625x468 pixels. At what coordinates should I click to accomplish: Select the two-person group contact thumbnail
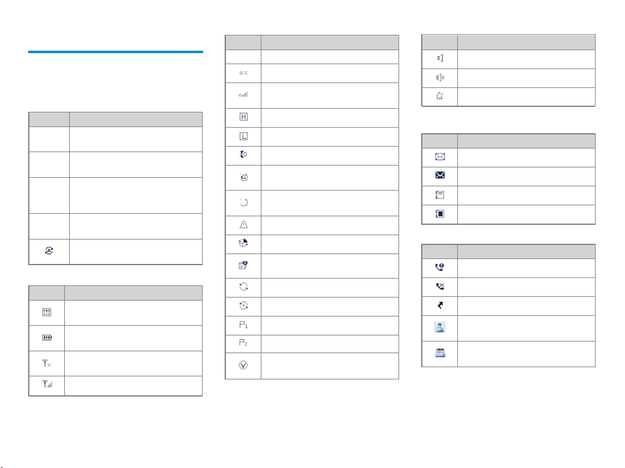pos(440,353)
